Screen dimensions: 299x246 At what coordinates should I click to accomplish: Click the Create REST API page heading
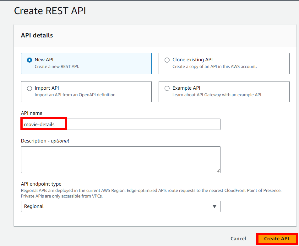(50, 11)
